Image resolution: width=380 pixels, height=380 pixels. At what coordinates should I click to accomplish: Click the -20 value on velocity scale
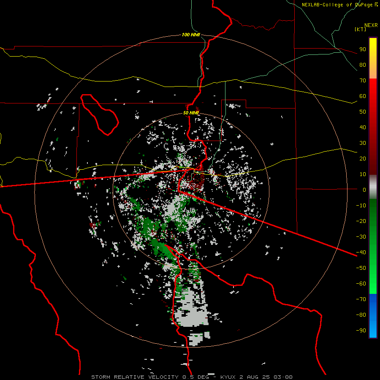(x=361, y=221)
